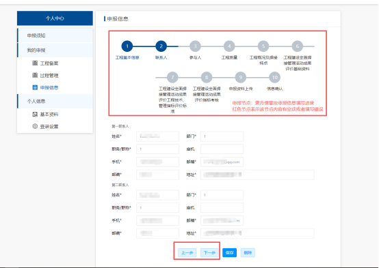The image size is (379, 268).
Task: Focus 姓名 field of 第二联系人
Action: (157, 195)
